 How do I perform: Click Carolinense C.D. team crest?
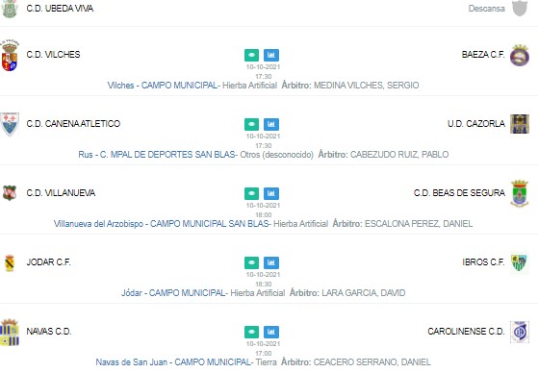coord(520,332)
